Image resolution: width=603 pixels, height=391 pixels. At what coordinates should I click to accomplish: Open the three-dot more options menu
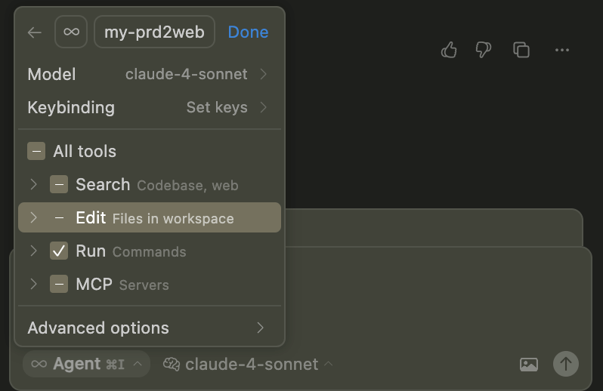click(561, 50)
